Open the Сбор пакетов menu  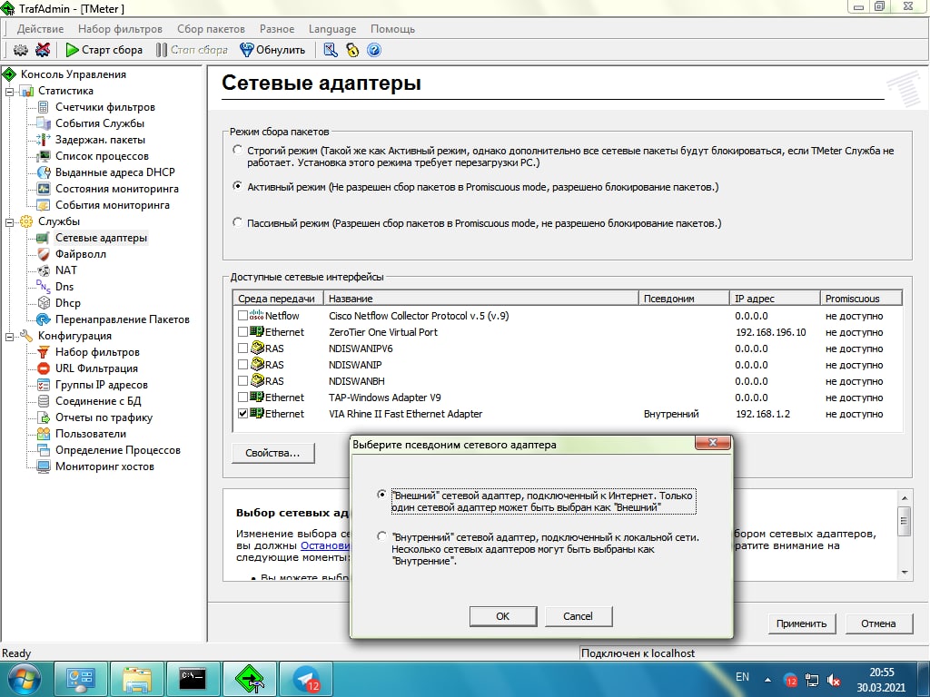[211, 28]
